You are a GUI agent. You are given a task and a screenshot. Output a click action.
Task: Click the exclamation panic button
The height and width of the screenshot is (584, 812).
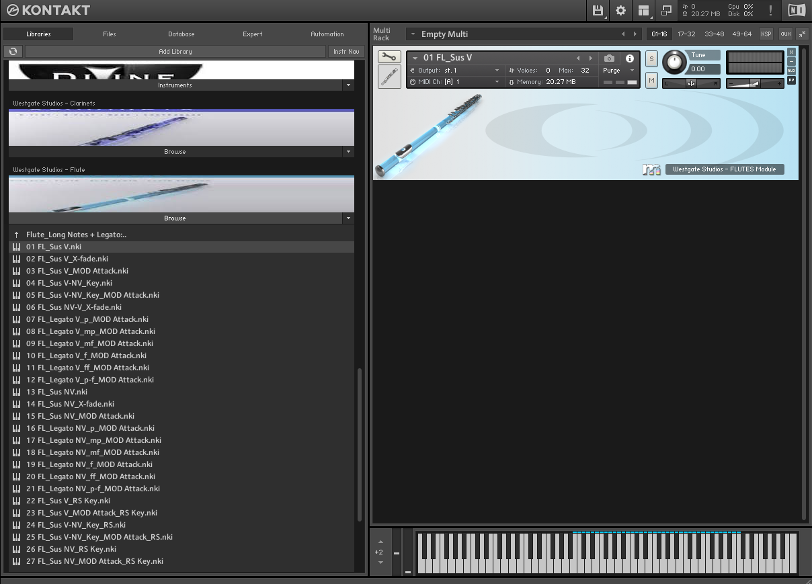(770, 10)
